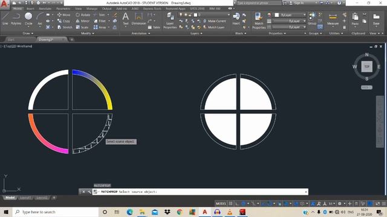Expand the Utilities panel
This screenshot has width=387, height=217.
(x=336, y=33)
